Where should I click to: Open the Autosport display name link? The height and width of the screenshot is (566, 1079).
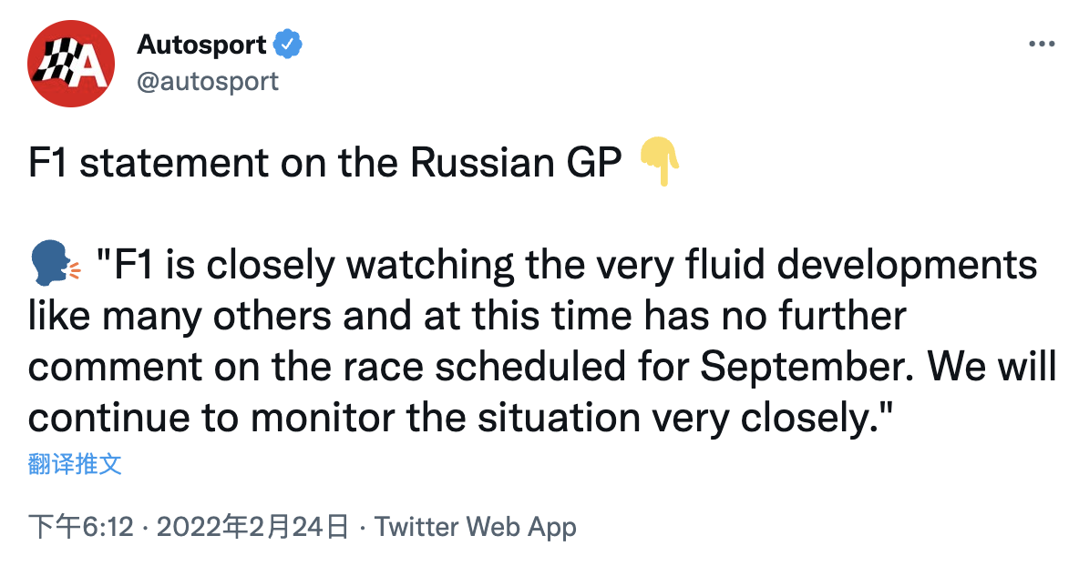201,44
